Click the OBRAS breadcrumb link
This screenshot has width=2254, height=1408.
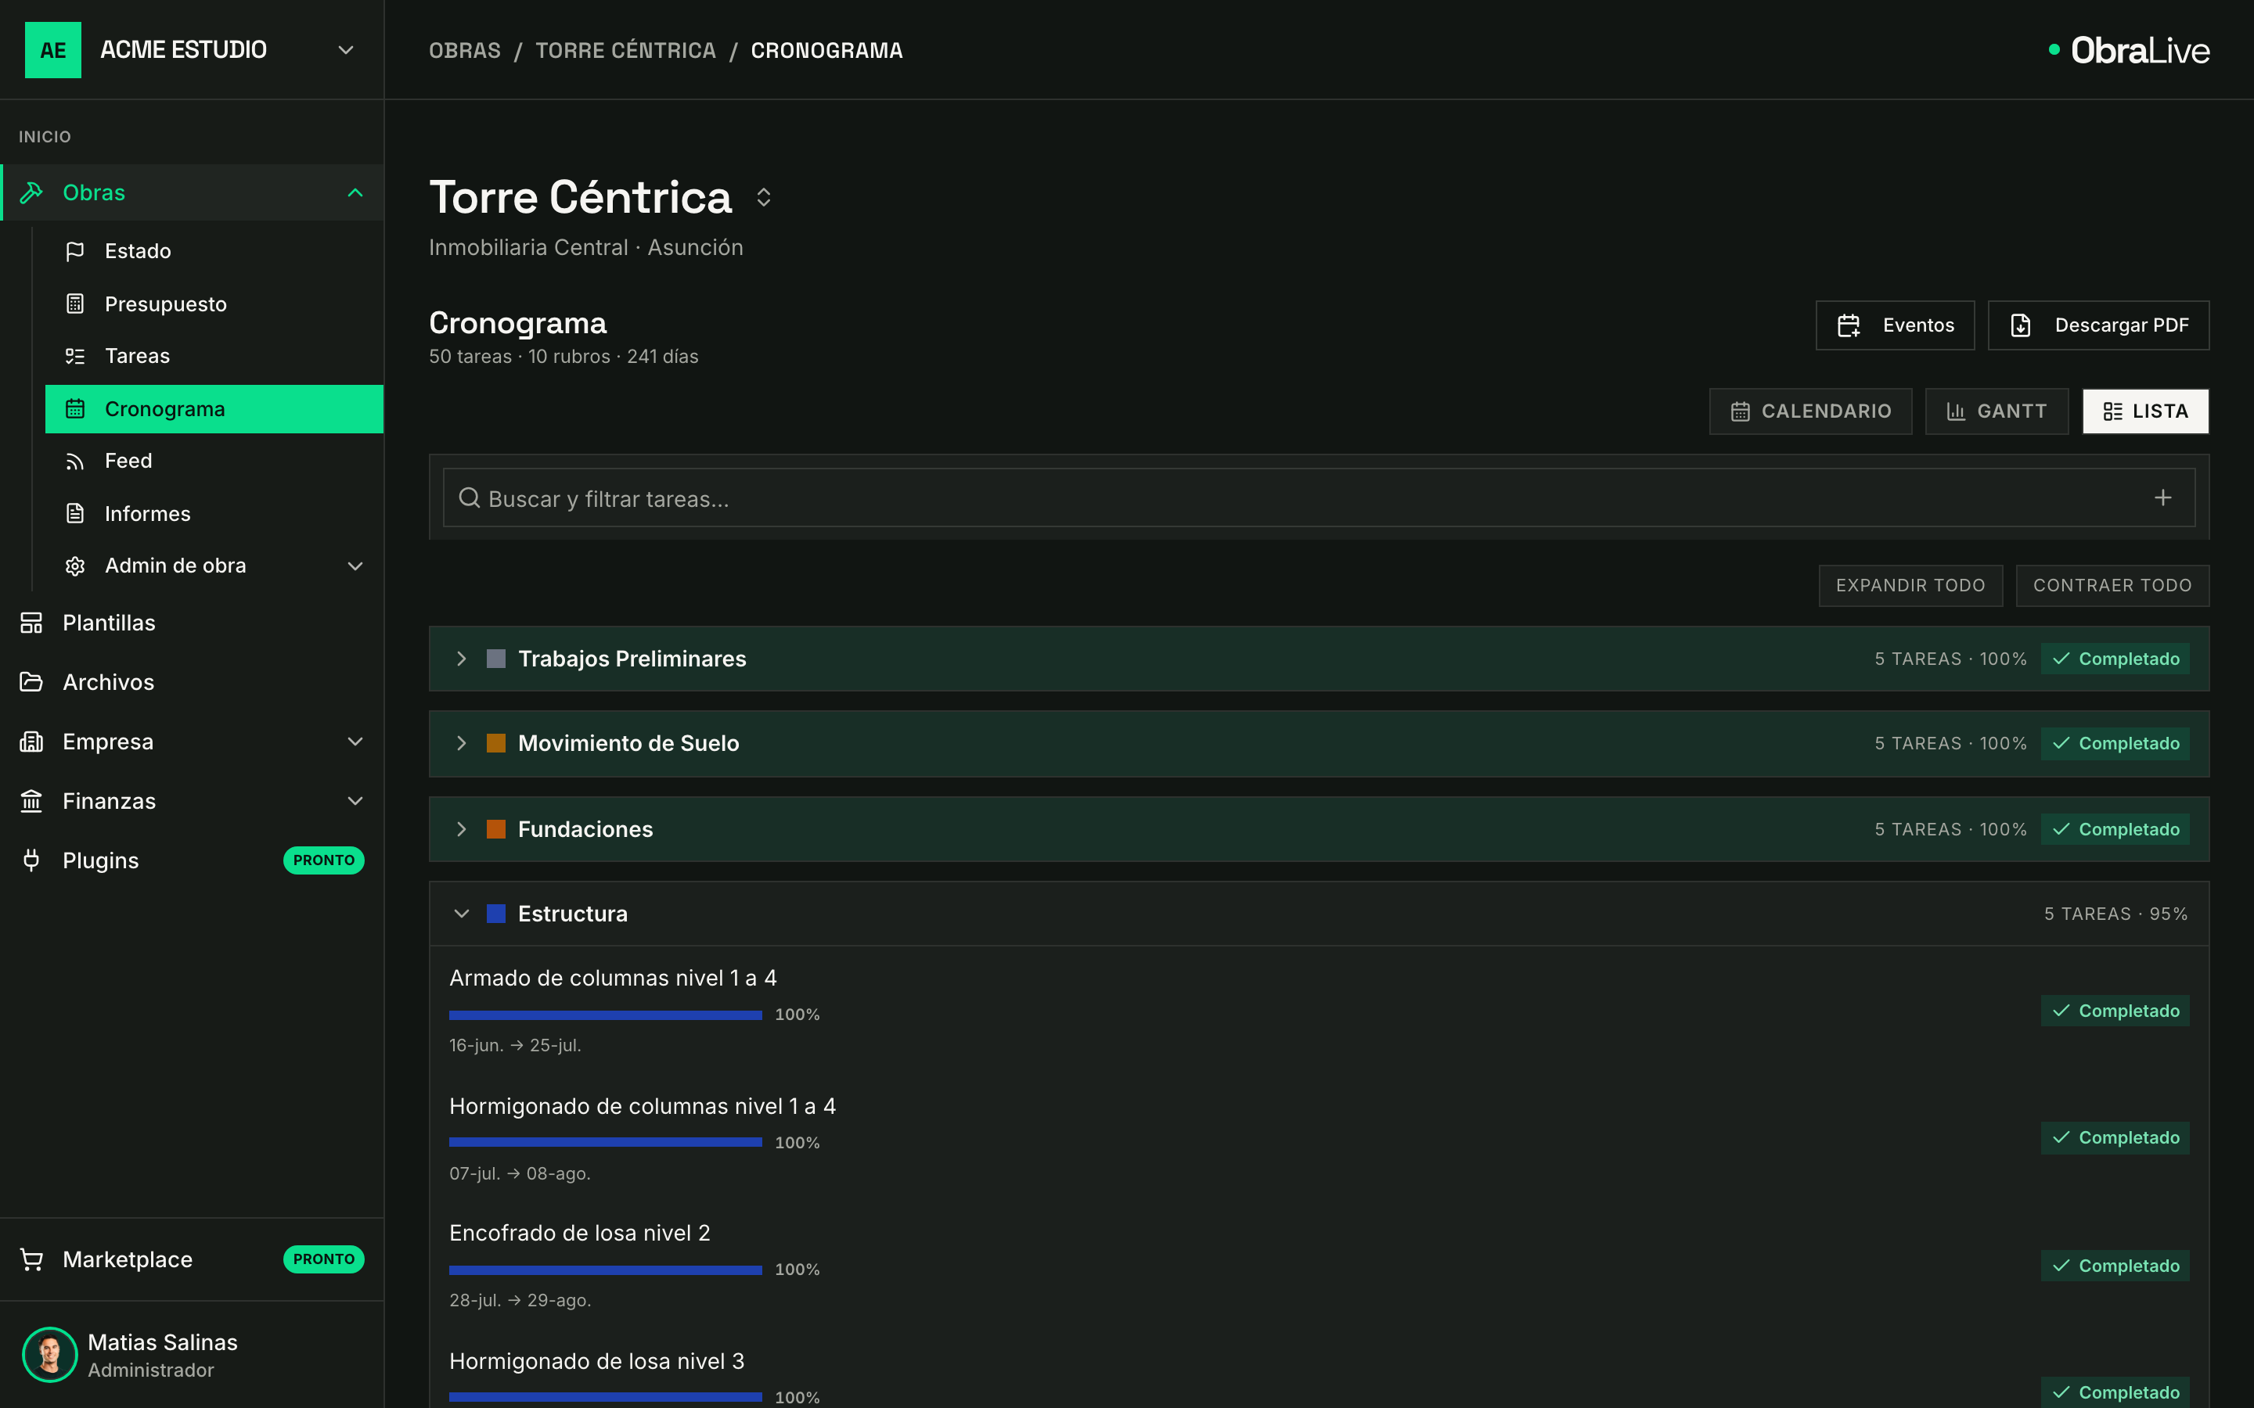465,50
